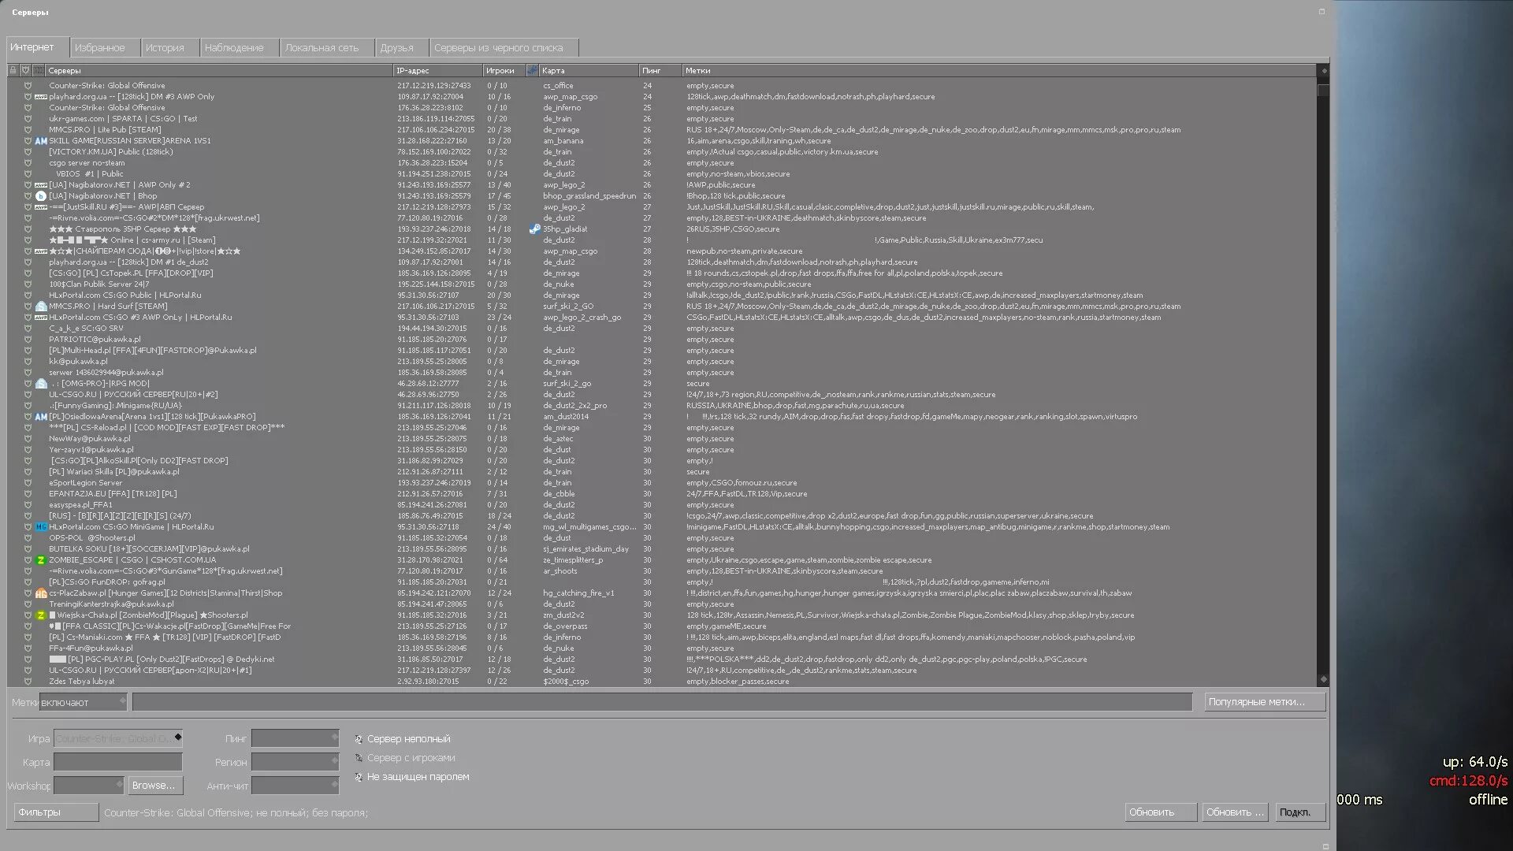Image resolution: width=1513 pixels, height=851 pixels.
Task: Click the Обновить (Refresh) button
Action: 1151,812
